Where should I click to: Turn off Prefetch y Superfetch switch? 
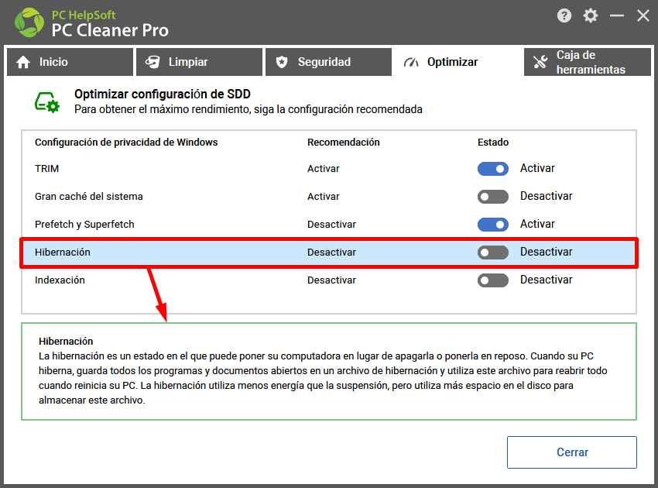tap(492, 225)
